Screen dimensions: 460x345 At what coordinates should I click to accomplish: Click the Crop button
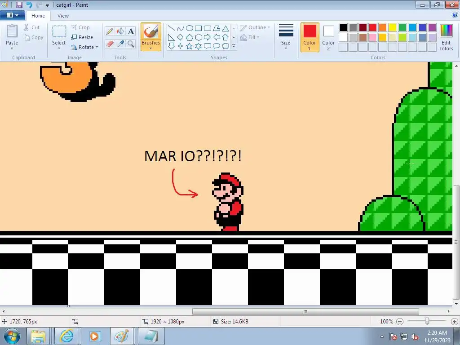80,27
